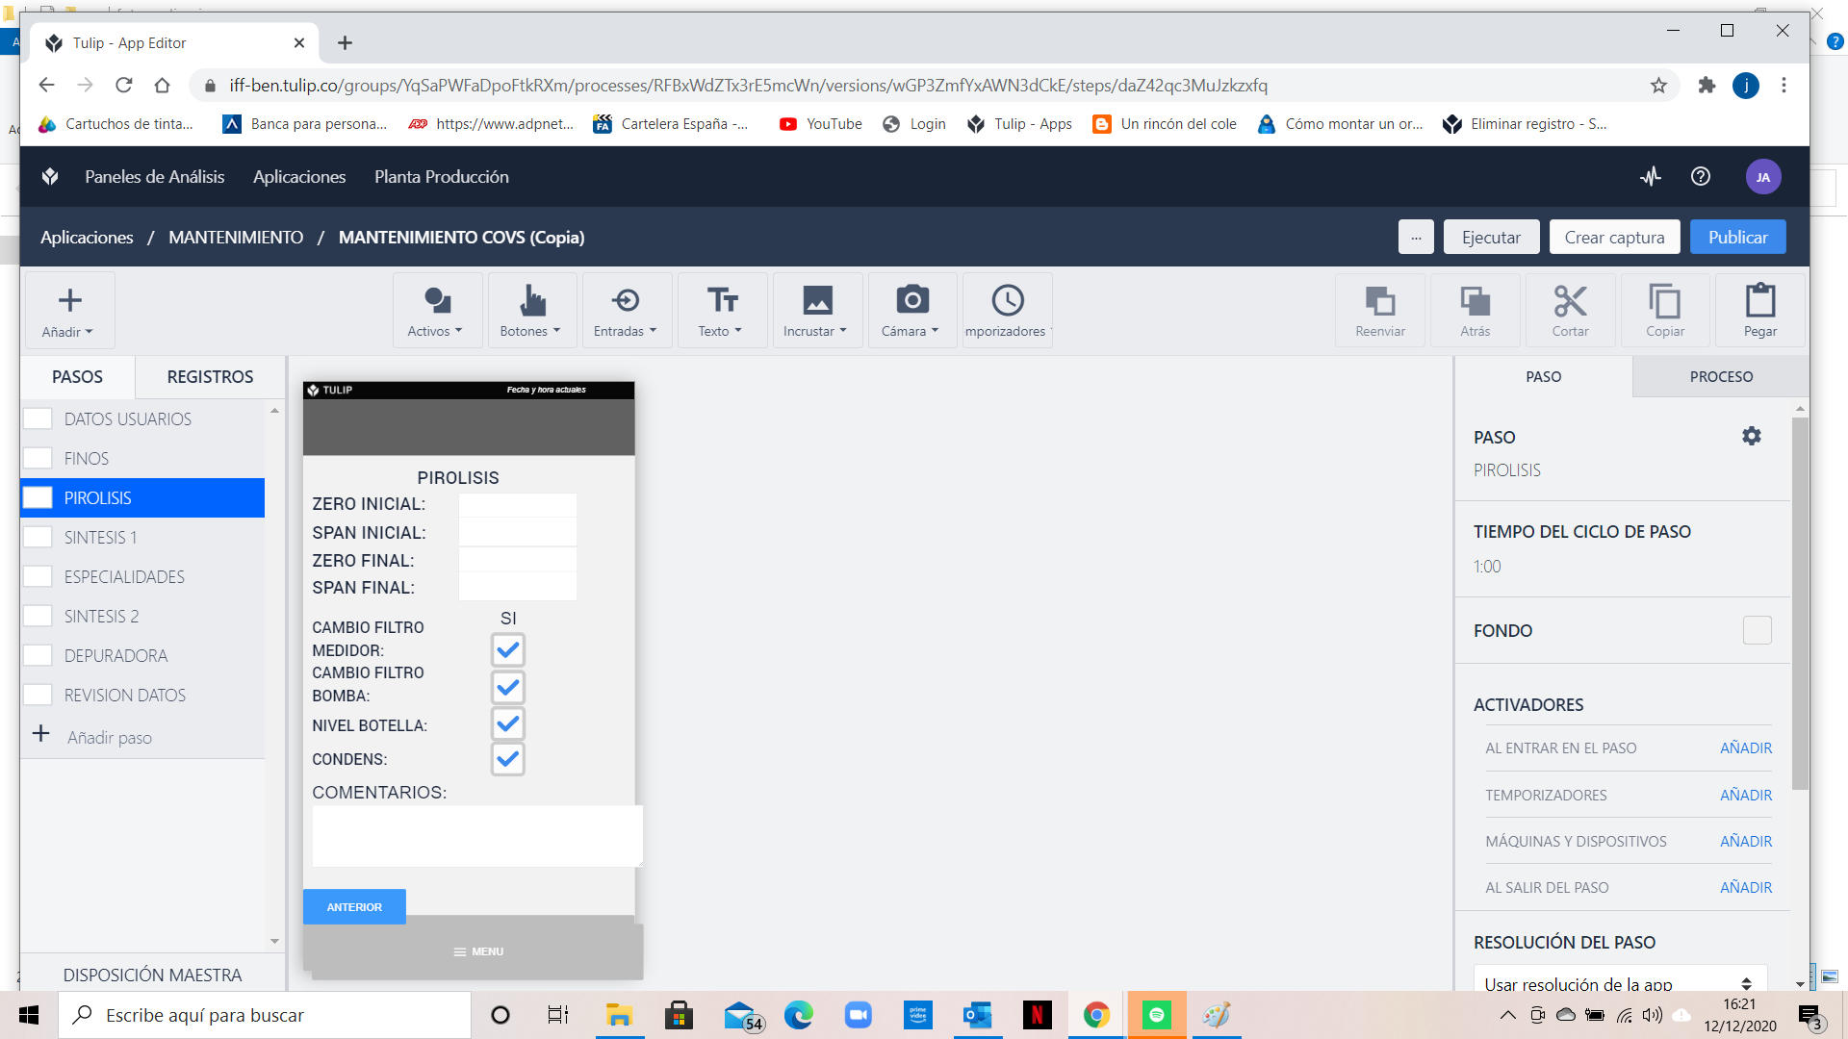The image size is (1848, 1039).
Task: Click the Publicar button
Action: pos(1736,238)
